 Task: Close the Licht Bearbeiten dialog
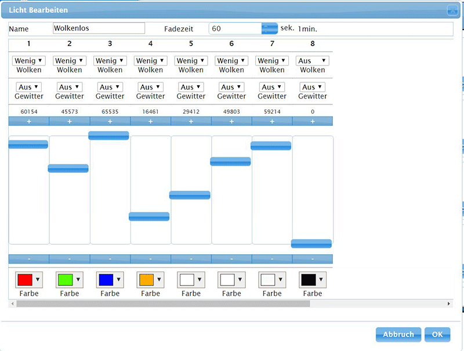coord(452,10)
